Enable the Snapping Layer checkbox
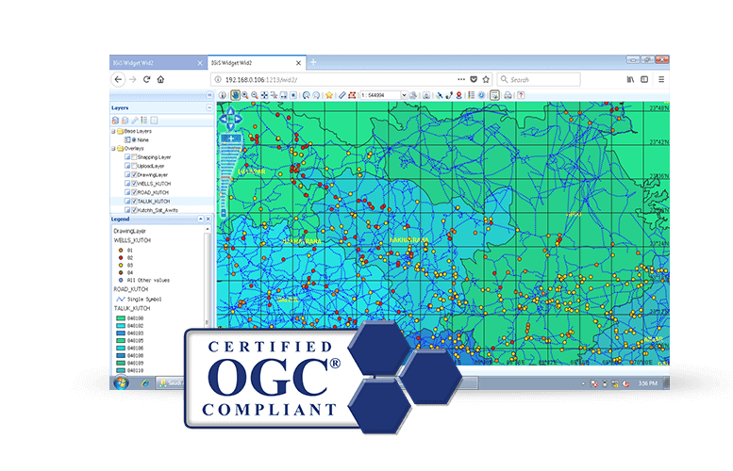The height and width of the screenshot is (471, 733). tap(135, 157)
